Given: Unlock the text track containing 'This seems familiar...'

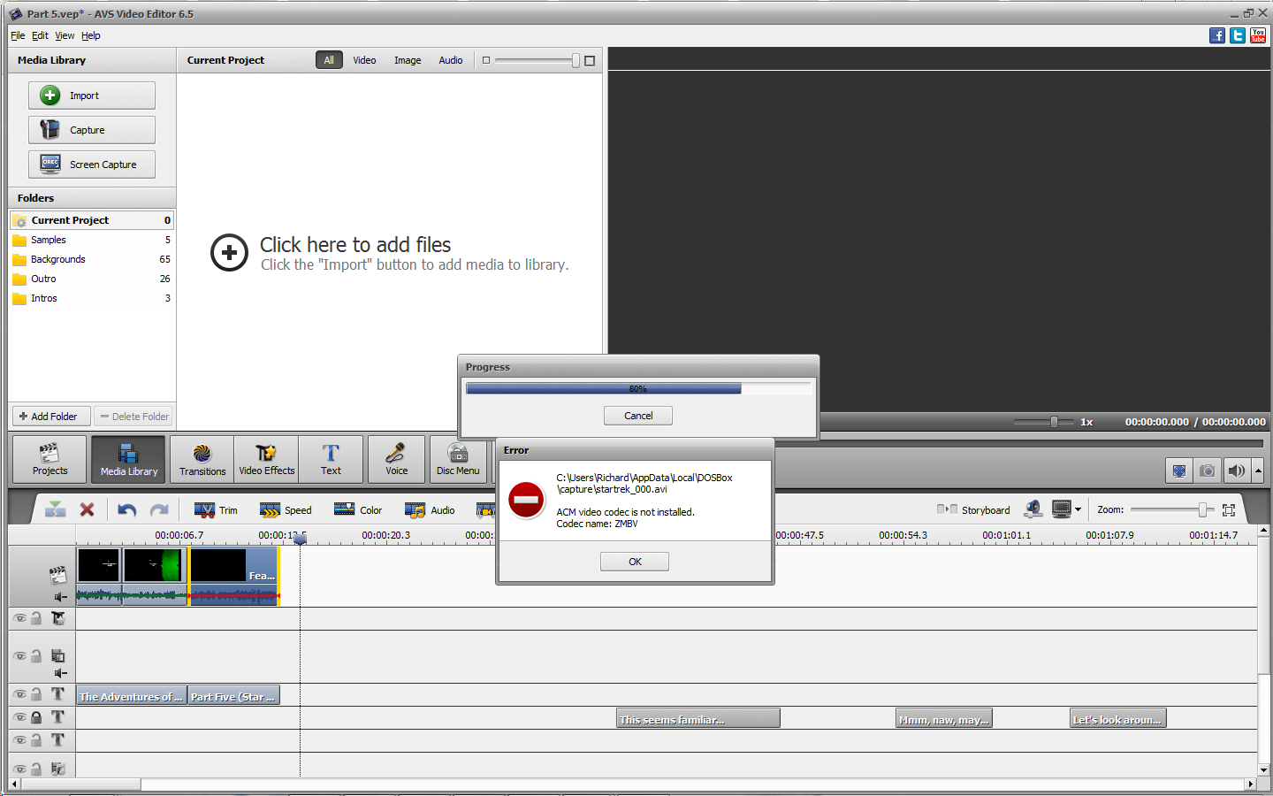Looking at the screenshot, I should 36,717.
